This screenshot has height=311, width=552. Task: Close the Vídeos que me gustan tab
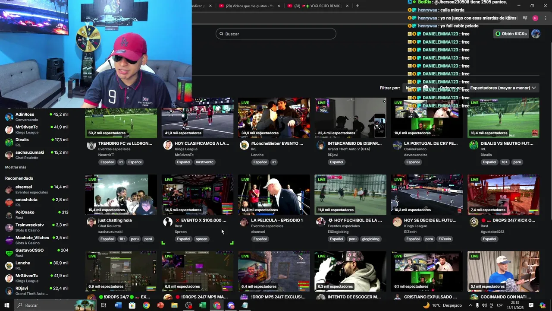[x=279, y=6]
